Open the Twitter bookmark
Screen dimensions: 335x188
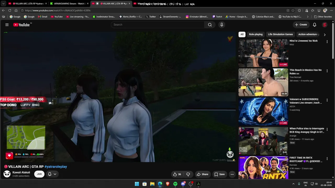coord(151,17)
